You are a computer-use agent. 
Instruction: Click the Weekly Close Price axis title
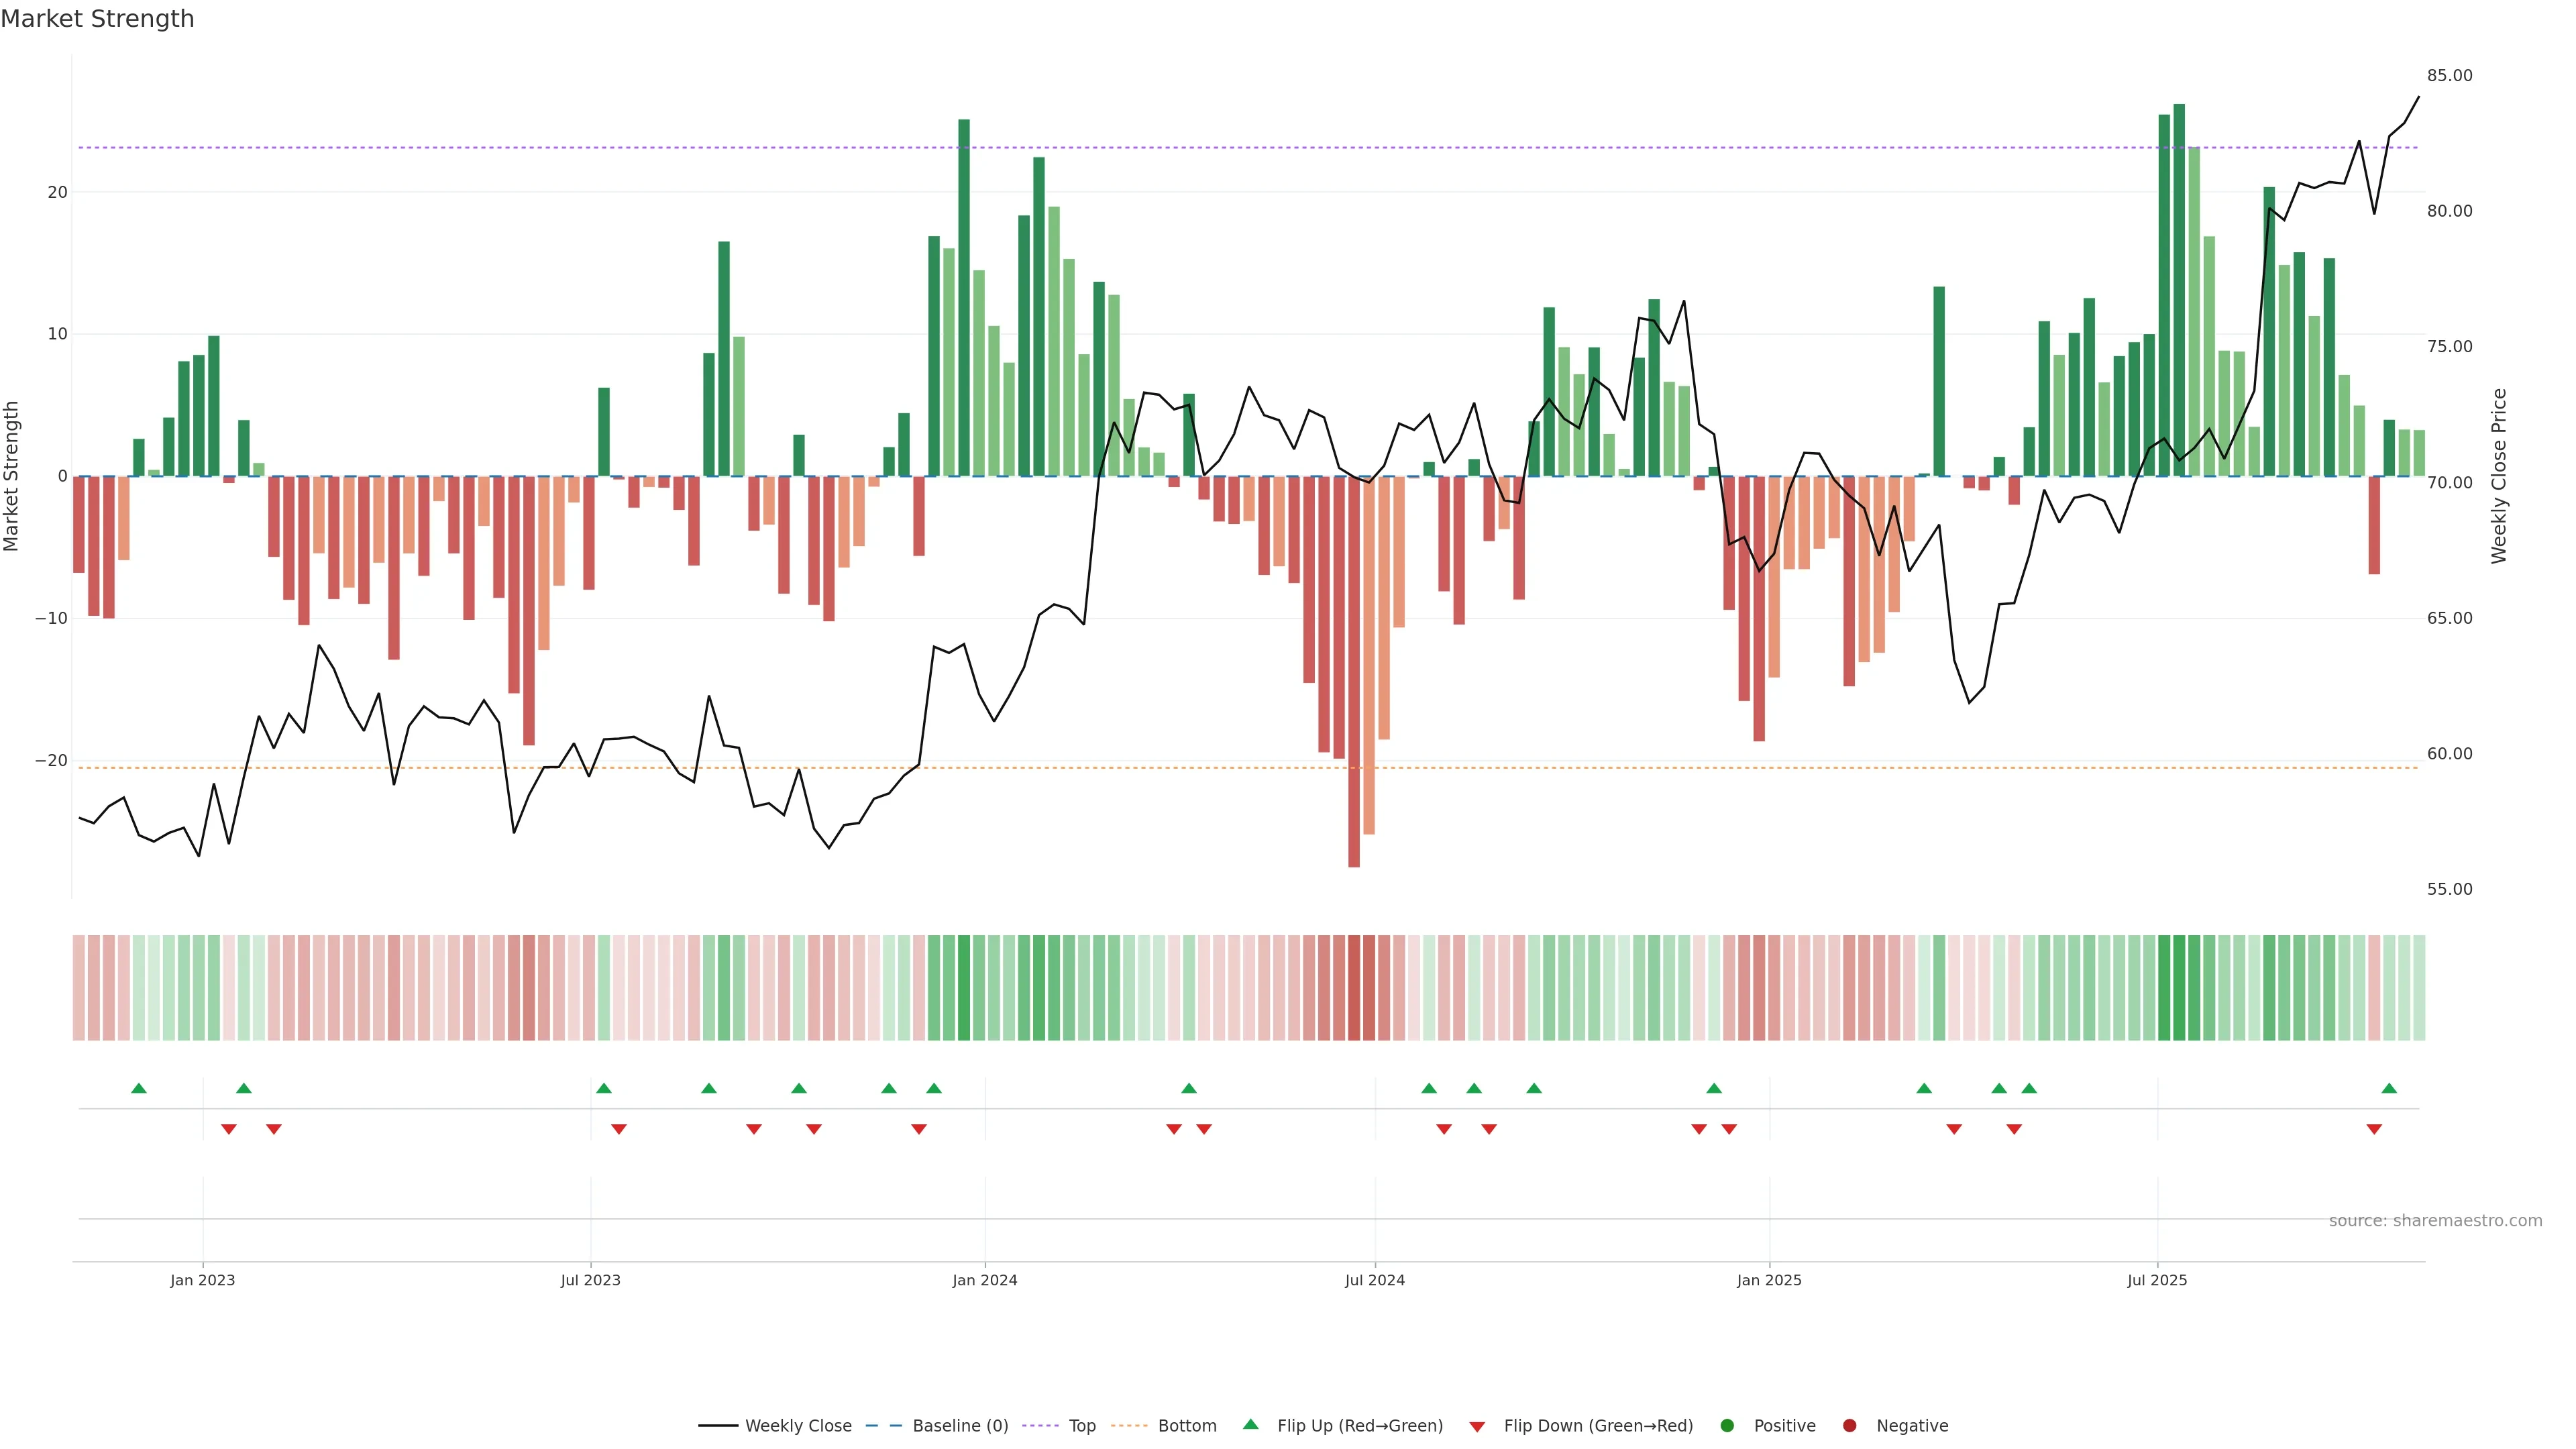pyautogui.click(x=2499, y=476)
